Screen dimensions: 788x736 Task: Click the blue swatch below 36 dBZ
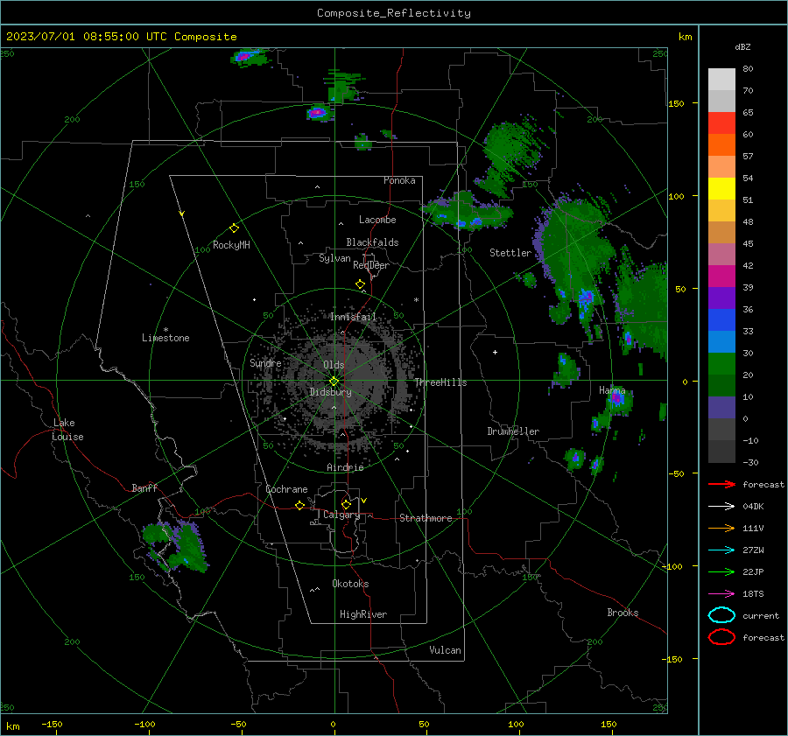pos(721,320)
